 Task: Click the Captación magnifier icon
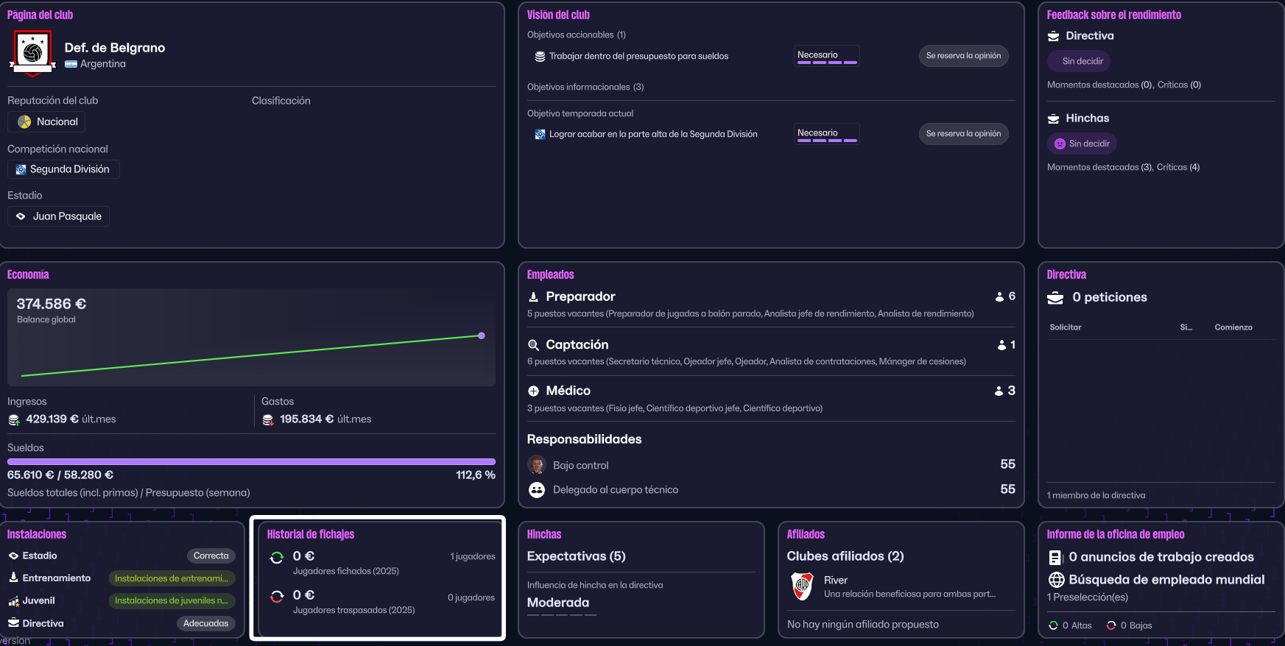click(x=533, y=345)
